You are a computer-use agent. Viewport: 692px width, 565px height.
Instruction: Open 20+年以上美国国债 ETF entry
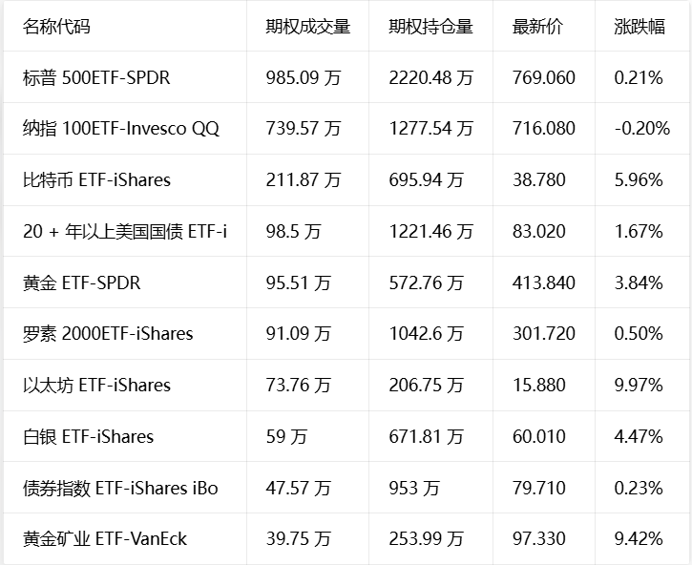(x=125, y=231)
